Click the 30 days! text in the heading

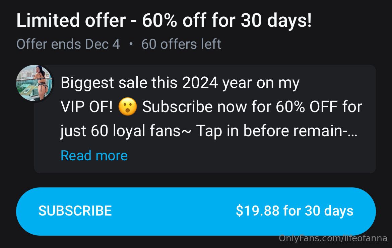pyautogui.click(x=276, y=21)
